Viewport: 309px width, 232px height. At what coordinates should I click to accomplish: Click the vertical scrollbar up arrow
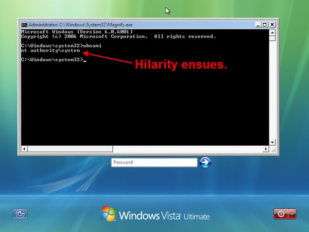272,32
